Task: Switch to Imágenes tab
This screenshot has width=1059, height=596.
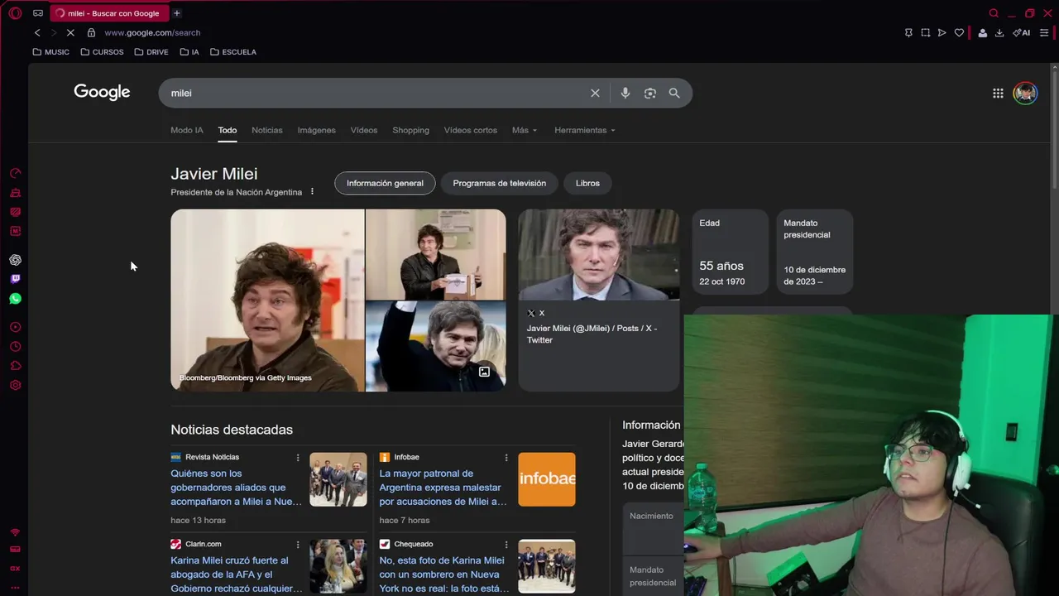Action: click(317, 130)
